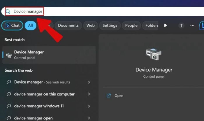Open Device Manager best match result
The image size is (204, 121).
click(49, 55)
